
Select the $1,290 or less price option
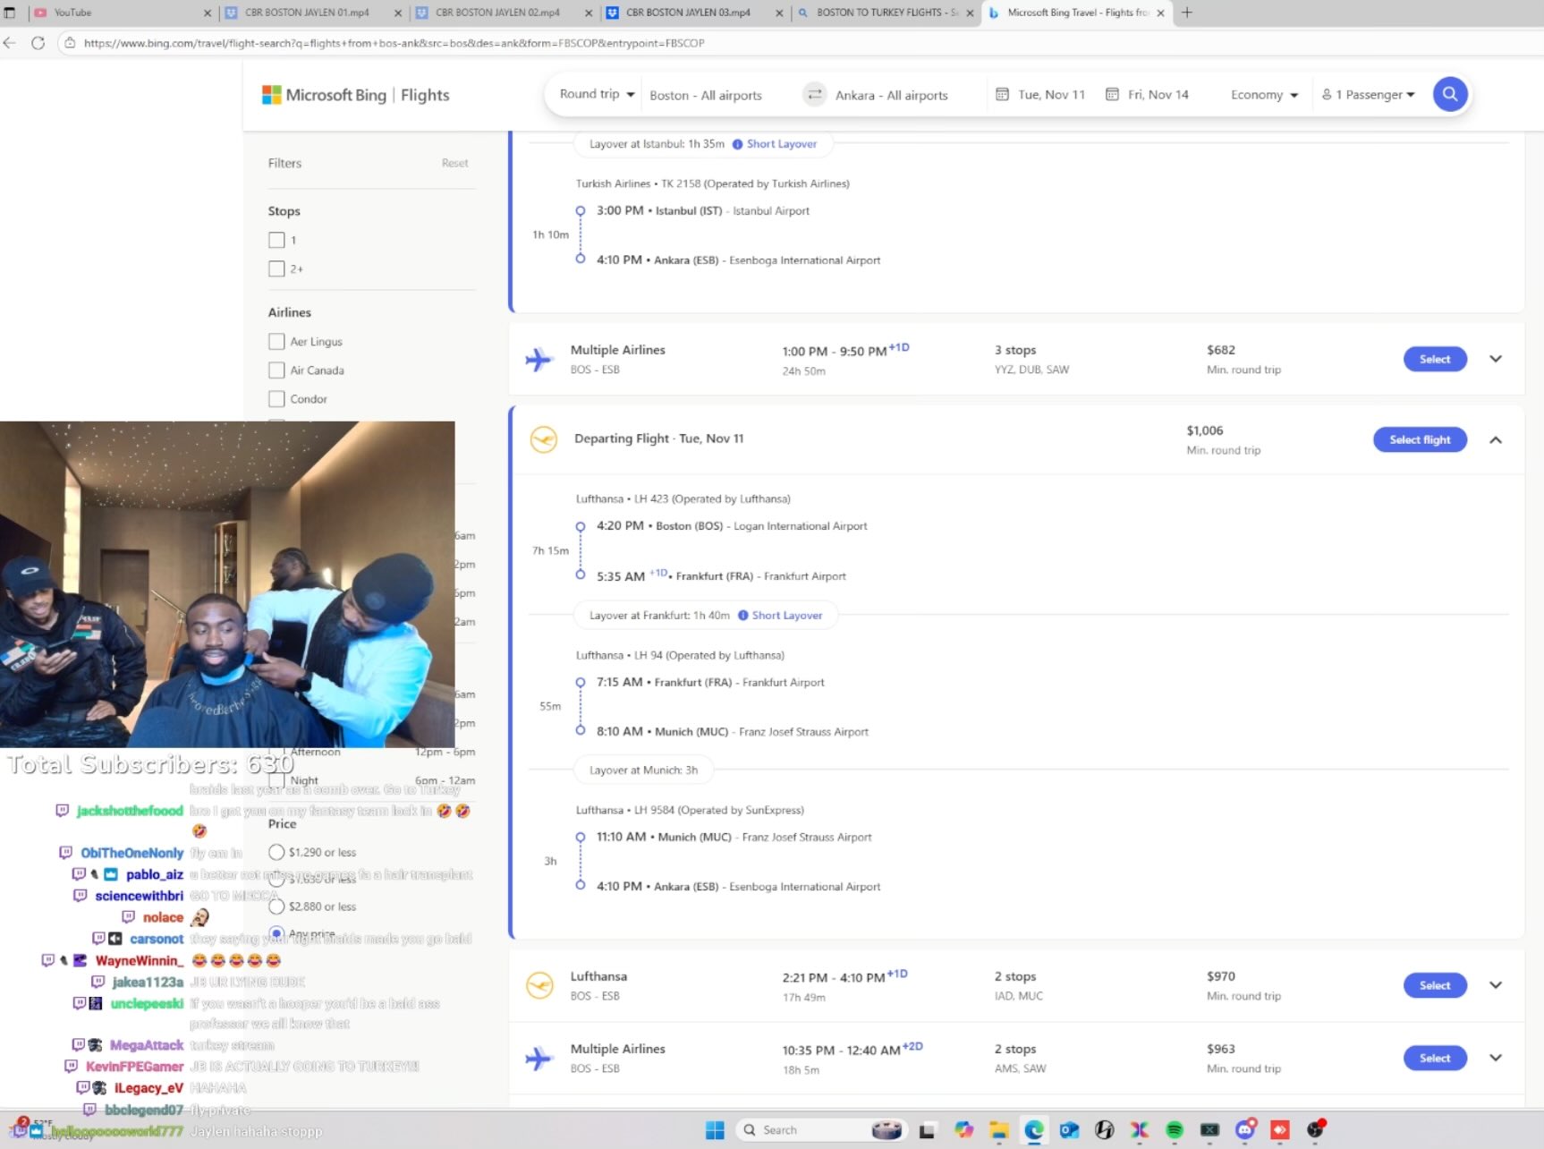point(276,852)
